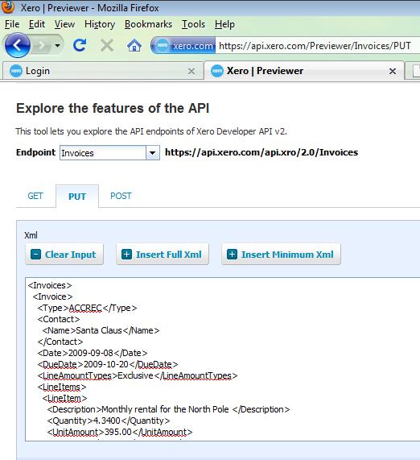The image size is (420, 460).
Task: Open the File menu
Action: pyautogui.click(x=12, y=24)
